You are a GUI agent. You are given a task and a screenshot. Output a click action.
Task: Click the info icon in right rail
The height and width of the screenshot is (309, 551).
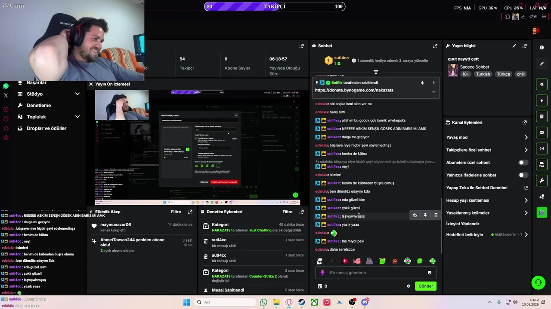click(542, 48)
